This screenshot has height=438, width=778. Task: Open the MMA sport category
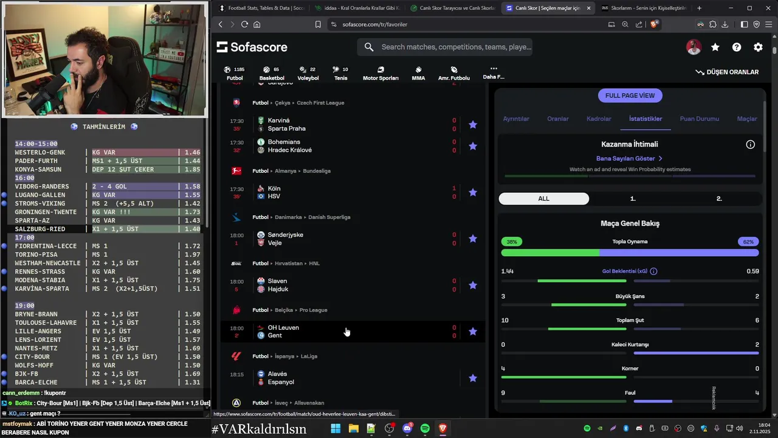coord(418,74)
